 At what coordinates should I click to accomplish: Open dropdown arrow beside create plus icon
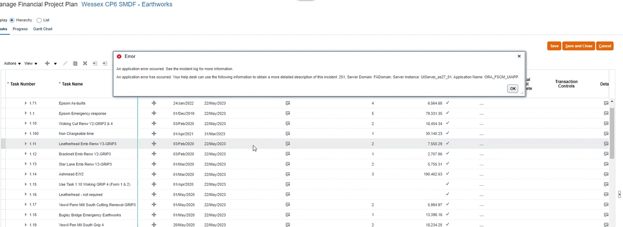click(55, 64)
